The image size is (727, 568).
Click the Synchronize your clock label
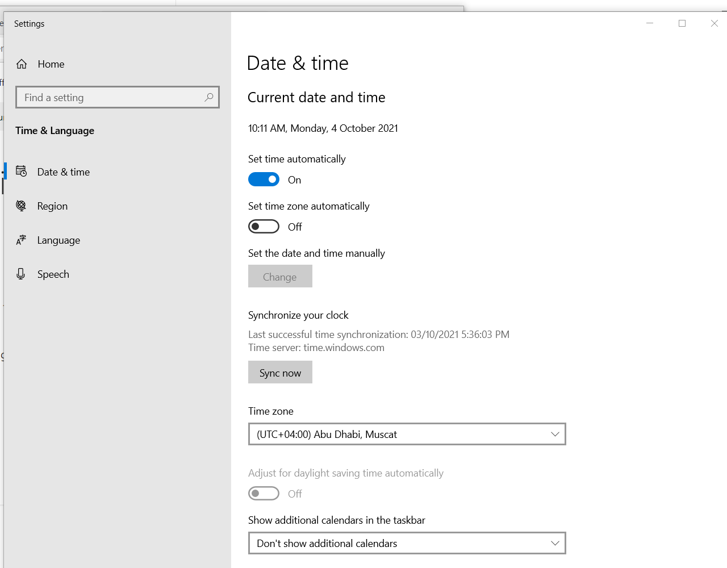click(298, 315)
